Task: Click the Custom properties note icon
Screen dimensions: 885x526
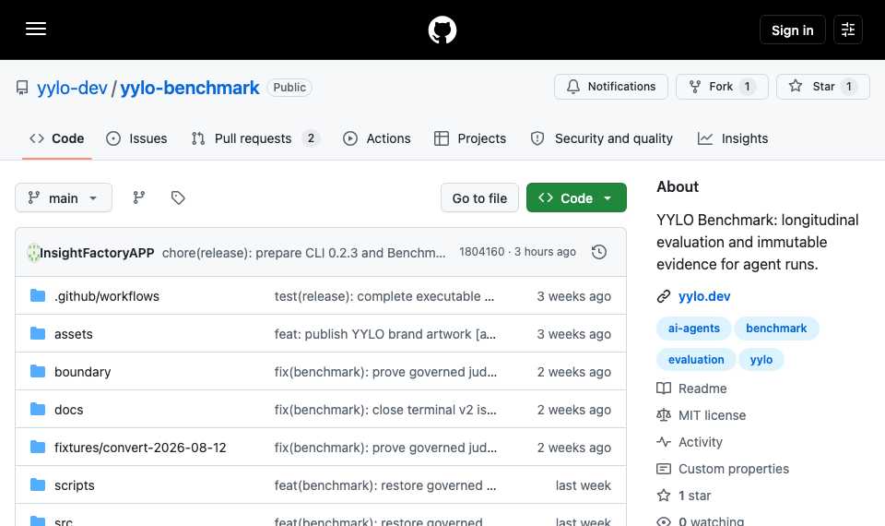Action: (664, 469)
